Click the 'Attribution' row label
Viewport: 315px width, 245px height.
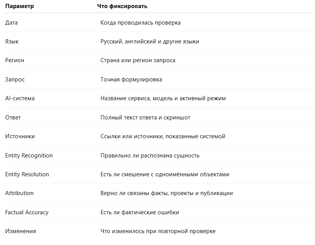tap(19, 193)
